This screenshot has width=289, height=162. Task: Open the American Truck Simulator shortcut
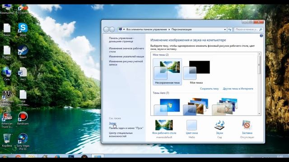tap(7, 120)
